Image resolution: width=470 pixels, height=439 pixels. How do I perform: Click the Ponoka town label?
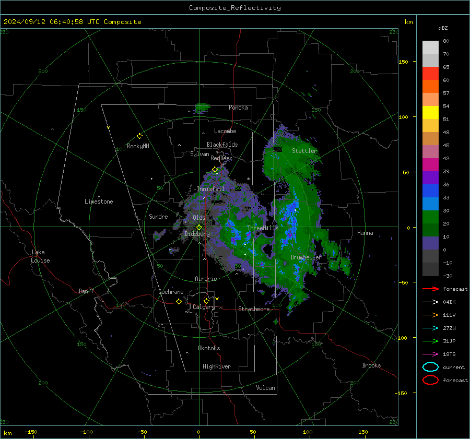(238, 108)
